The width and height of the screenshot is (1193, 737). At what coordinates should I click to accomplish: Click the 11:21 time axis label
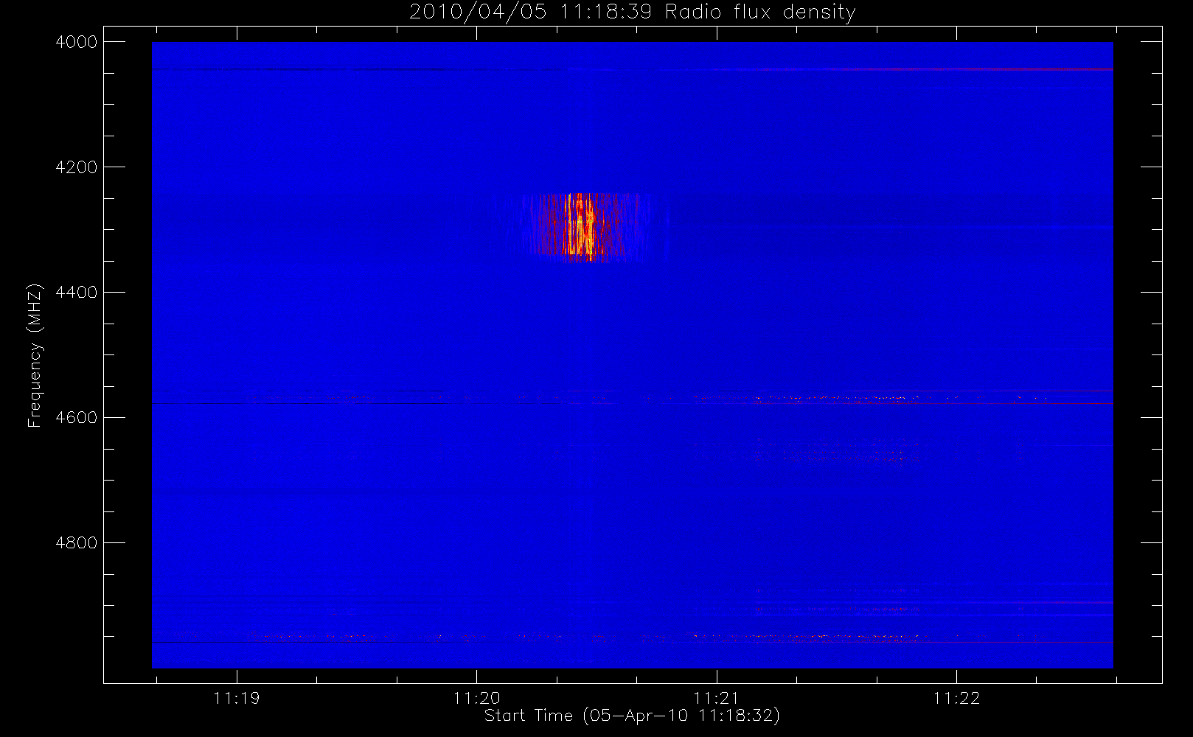click(716, 698)
